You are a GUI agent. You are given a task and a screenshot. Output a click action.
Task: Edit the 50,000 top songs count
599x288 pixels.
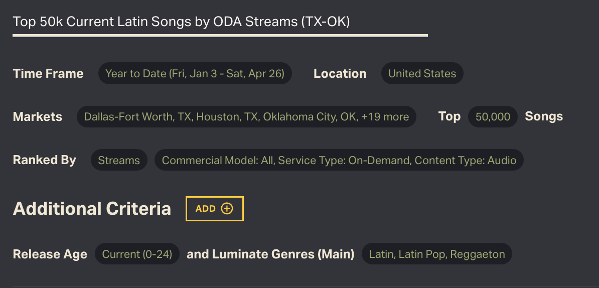tap(493, 117)
